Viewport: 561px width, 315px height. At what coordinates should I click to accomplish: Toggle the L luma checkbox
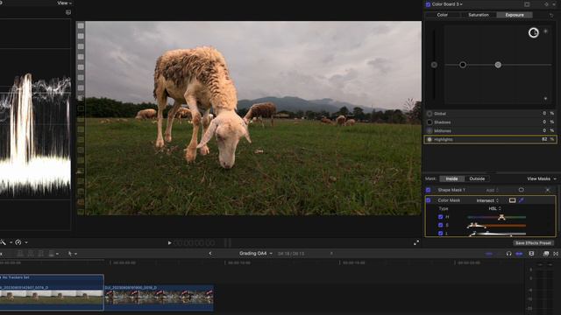pyautogui.click(x=440, y=234)
